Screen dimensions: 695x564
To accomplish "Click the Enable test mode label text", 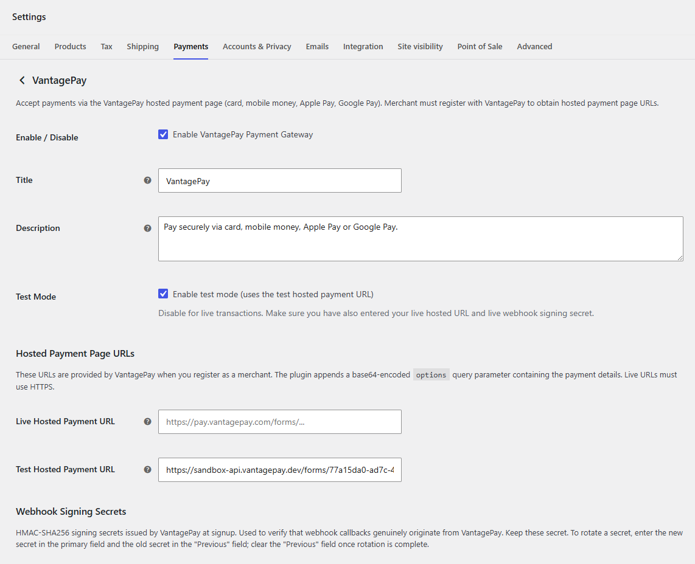I will (273, 294).
